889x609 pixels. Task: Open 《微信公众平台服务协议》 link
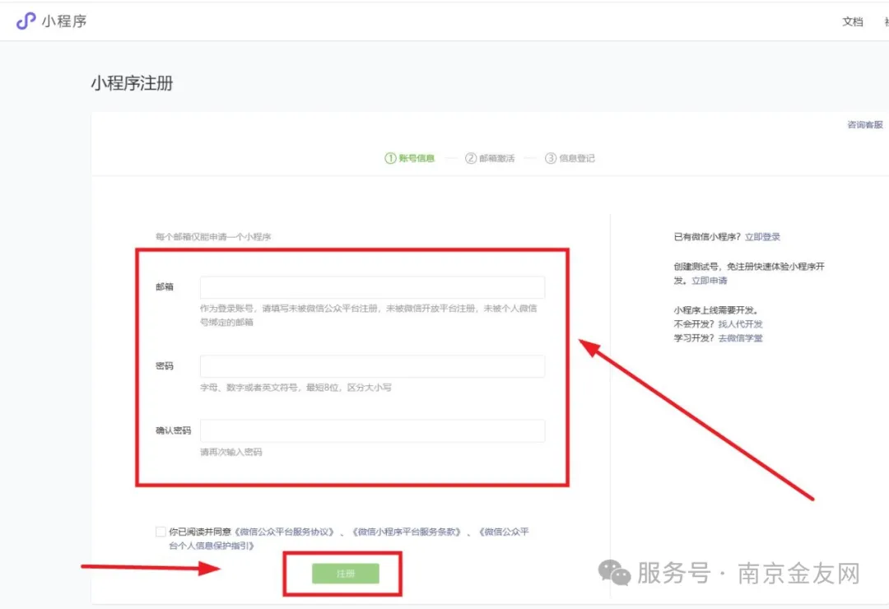[x=284, y=532]
